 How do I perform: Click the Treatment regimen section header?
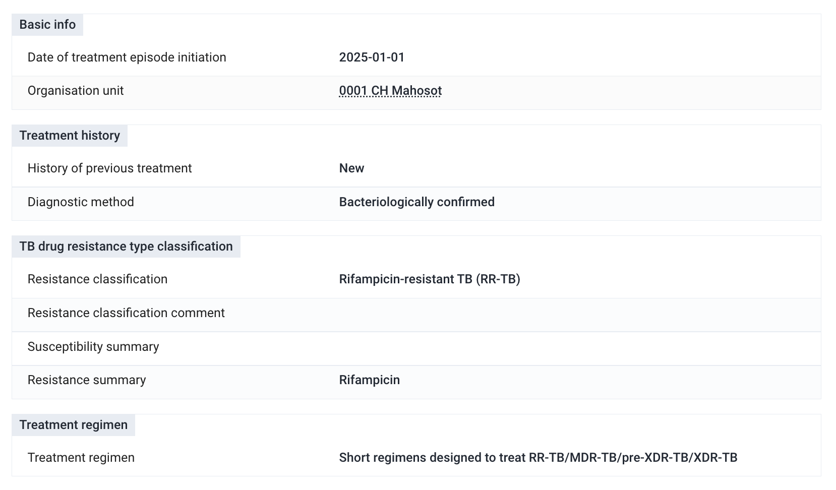coord(74,425)
